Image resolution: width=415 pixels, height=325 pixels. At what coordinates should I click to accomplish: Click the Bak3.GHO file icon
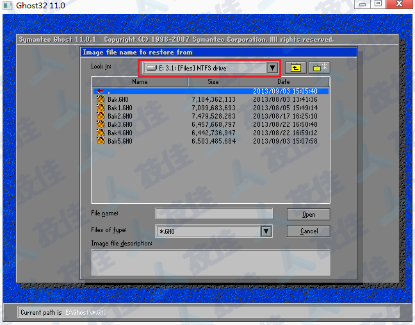pos(101,124)
